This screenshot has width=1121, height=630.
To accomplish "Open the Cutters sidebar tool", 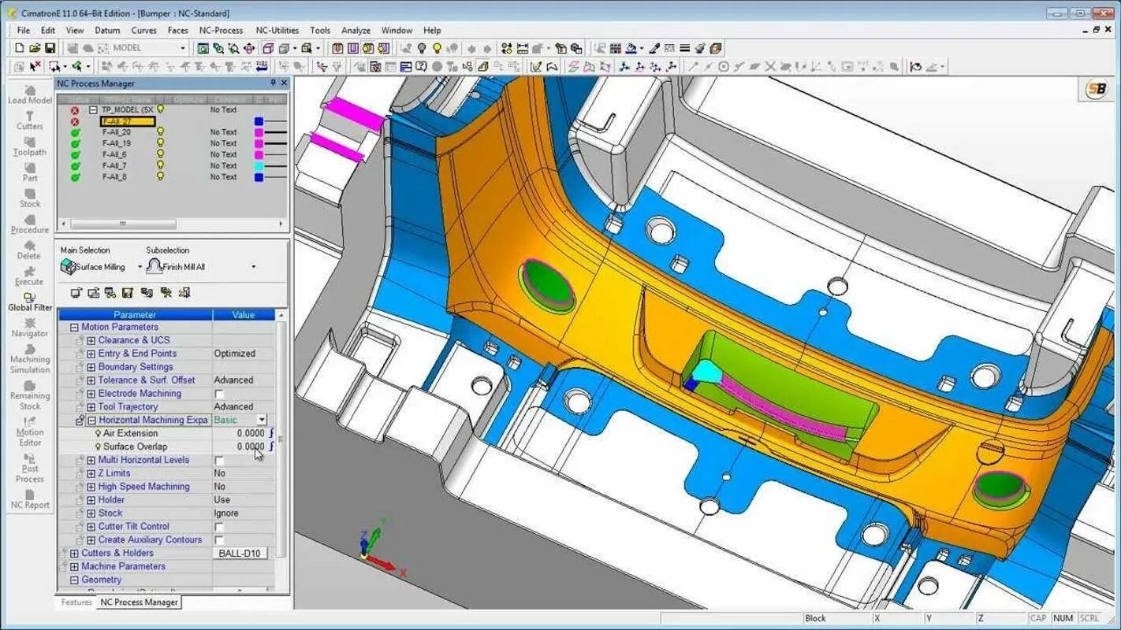I will pyautogui.click(x=30, y=120).
